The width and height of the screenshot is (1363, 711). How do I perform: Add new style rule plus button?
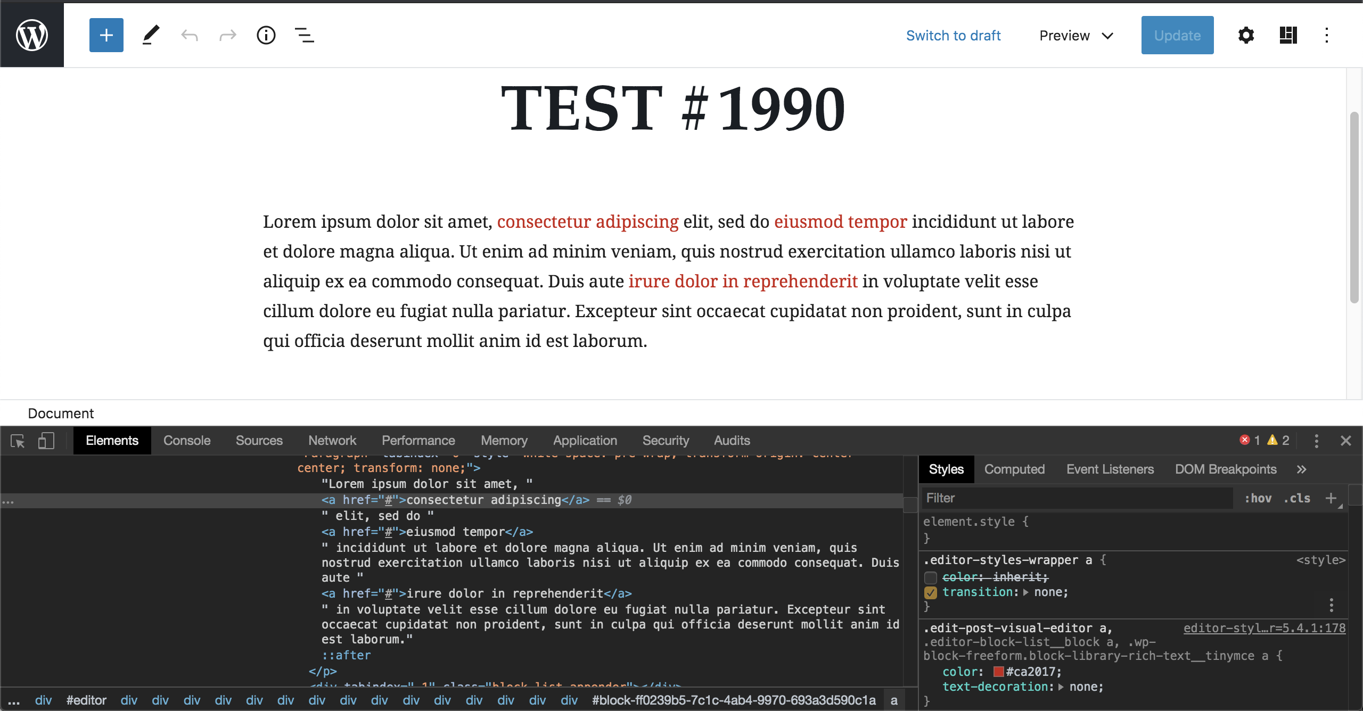point(1331,498)
